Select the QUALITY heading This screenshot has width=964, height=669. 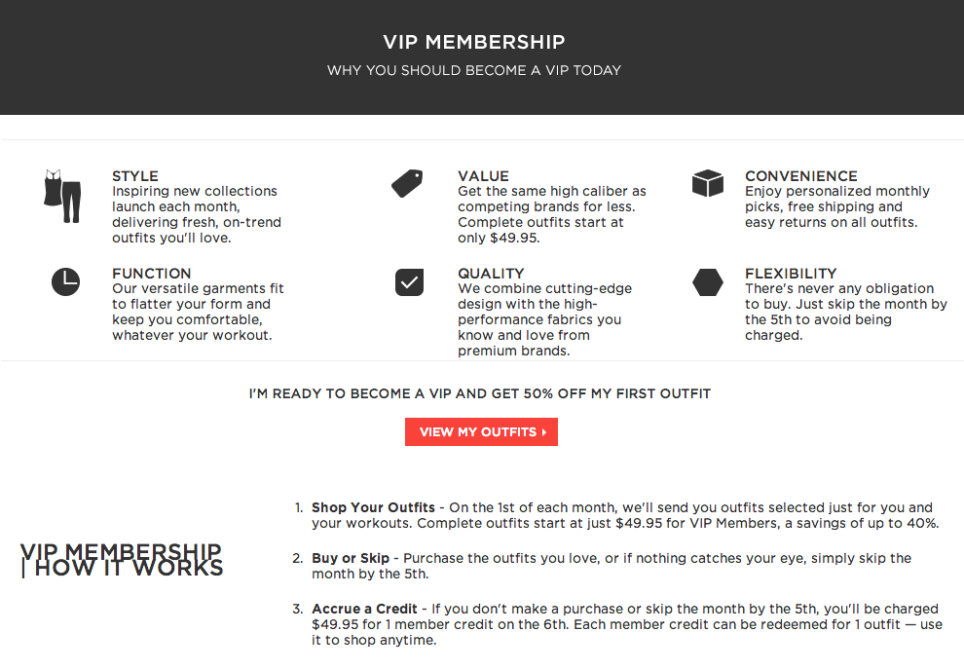pyautogui.click(x=491, y=274)
